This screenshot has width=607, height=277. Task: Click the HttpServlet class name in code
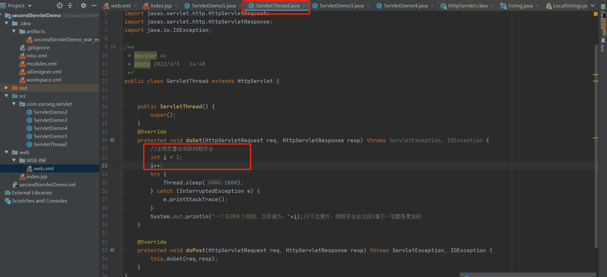(x=255, y=81)
